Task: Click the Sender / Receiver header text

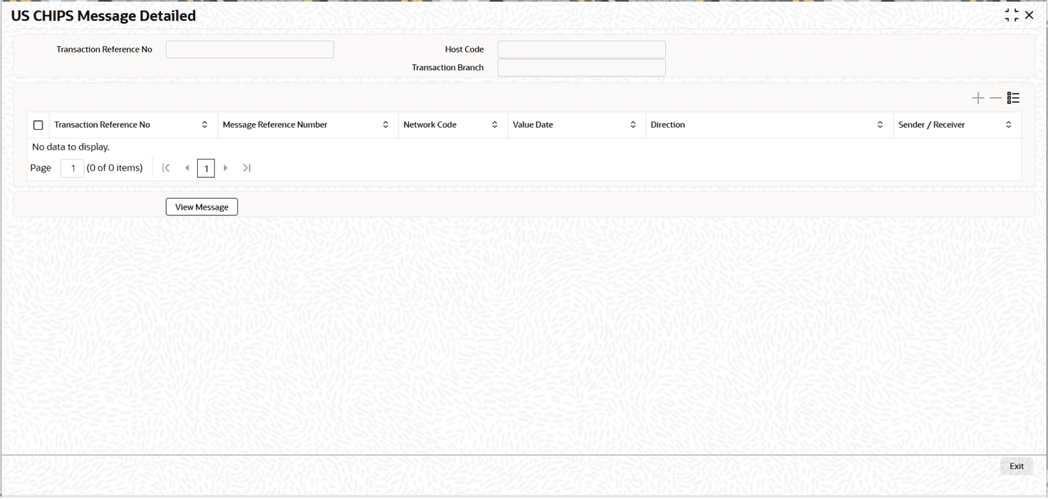Action: (932, 125)
